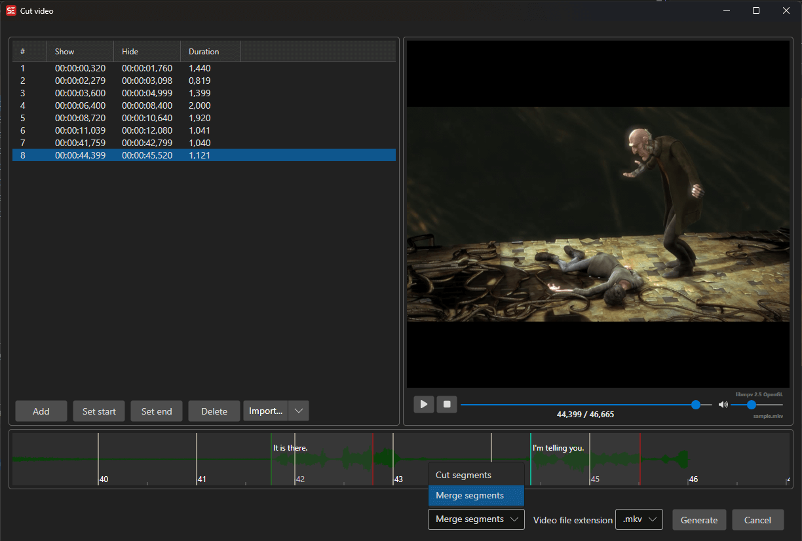Open the Merge segments mode dropdown

click(x=476, y=519)
